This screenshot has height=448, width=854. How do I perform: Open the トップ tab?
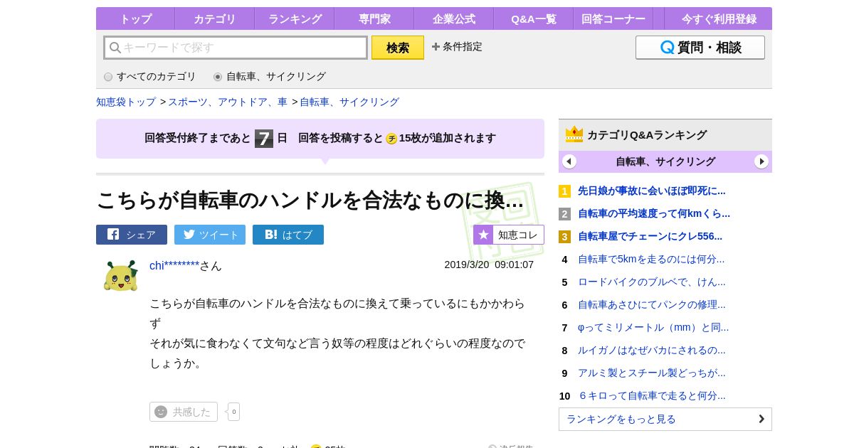[135, 18]
